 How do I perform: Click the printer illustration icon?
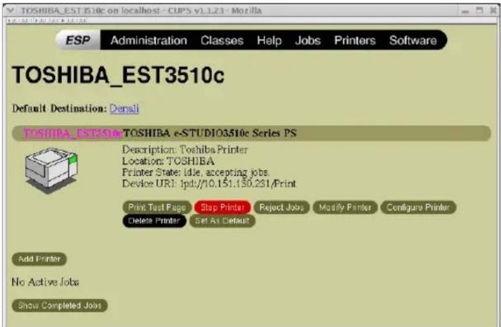tap(51, 170)
